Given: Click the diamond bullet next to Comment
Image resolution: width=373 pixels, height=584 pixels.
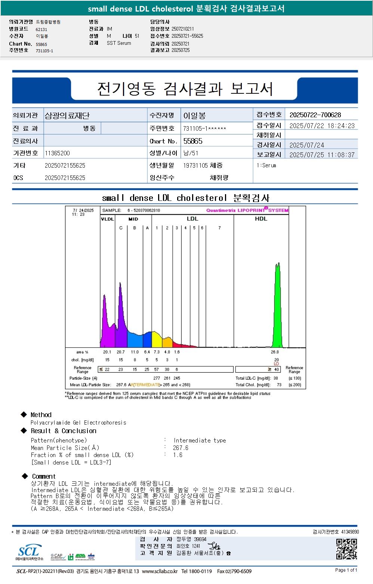Looking at the screenshot, I should pos(25,476).
